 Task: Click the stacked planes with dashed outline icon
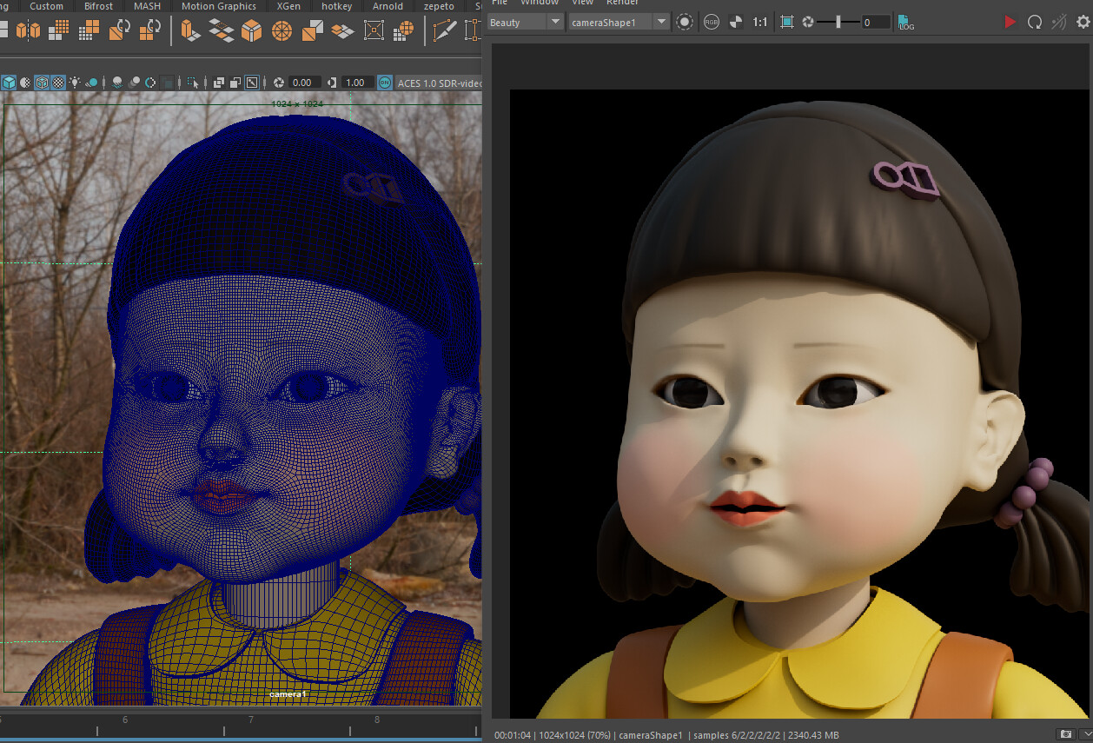tap(221, 31)
